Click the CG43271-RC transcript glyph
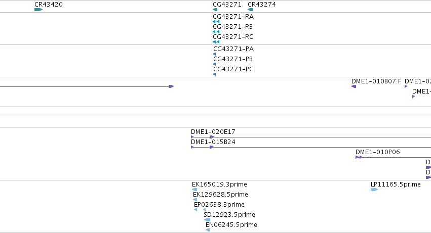This screenshot has height=233, width=431. pos(216,42)
